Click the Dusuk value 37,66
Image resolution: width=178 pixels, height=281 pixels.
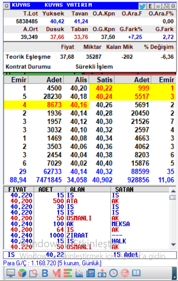click(57, 37)
